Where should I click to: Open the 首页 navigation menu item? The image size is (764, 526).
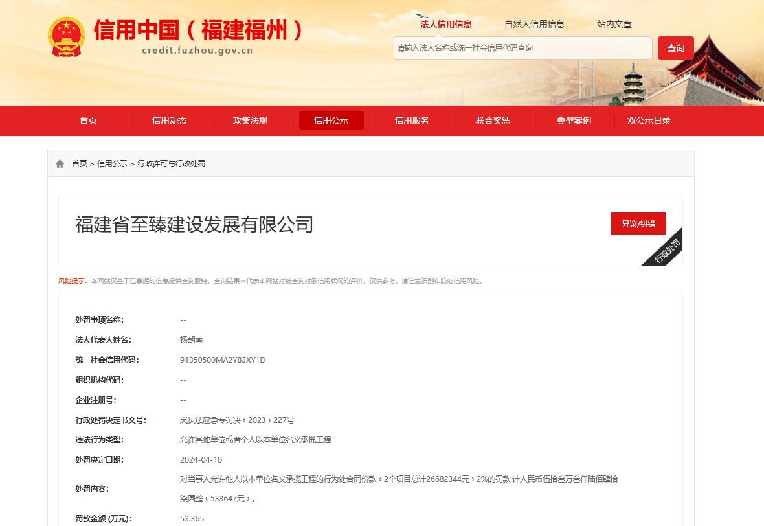(88, 120)
